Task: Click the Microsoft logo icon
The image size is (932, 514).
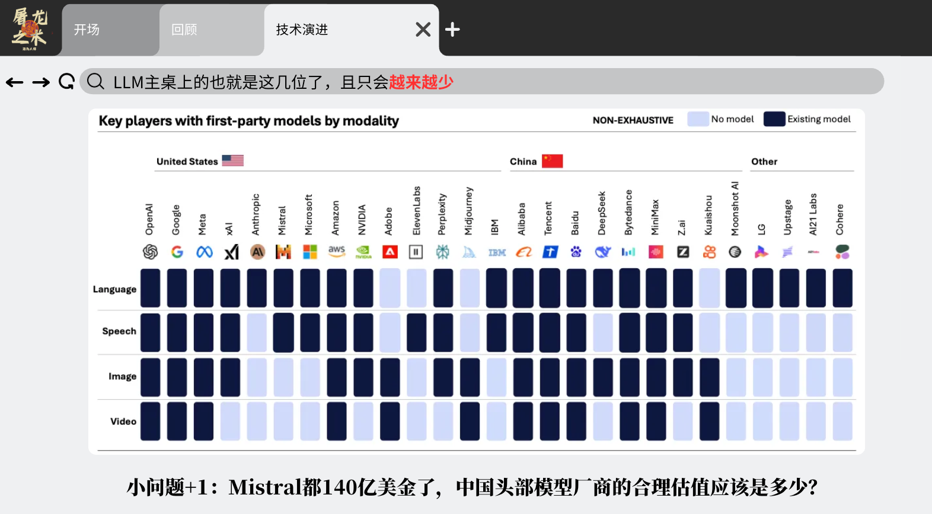Action: pyautogui.click(x=310, y=252)
